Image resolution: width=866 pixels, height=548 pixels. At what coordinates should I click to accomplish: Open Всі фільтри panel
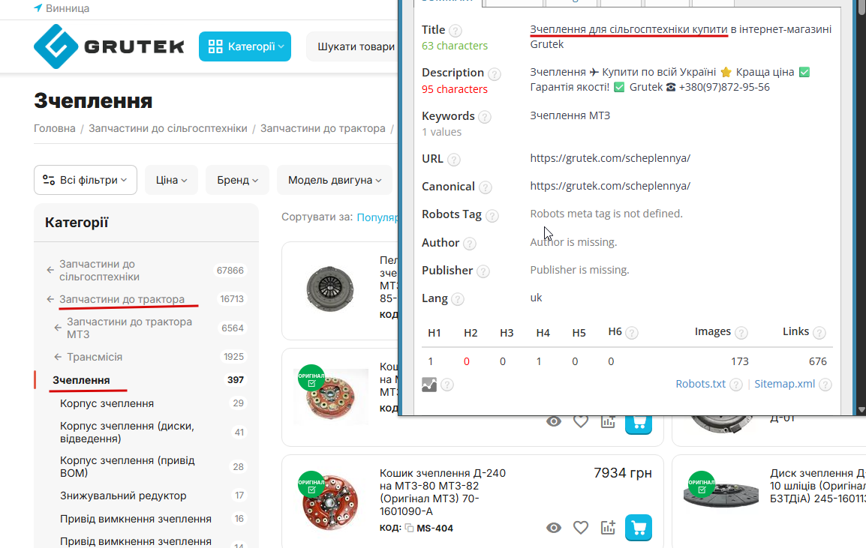click(86, 180)
